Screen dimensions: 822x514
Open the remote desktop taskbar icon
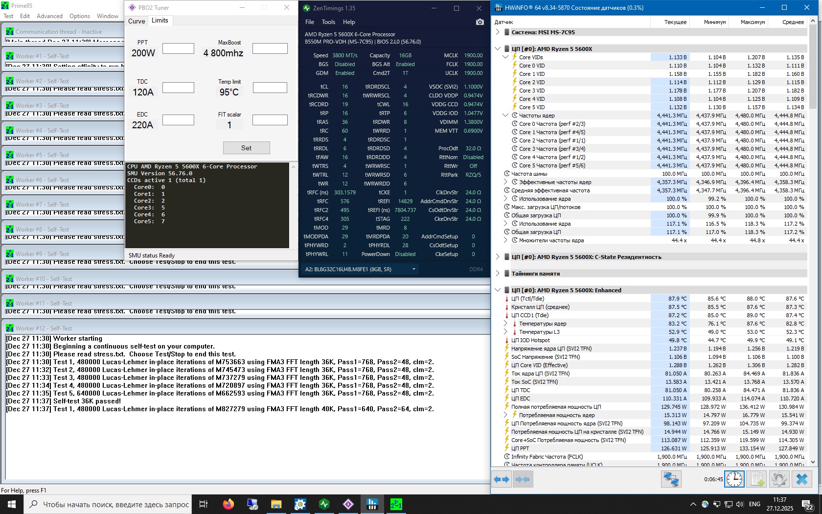pyautogui.click(x=252, y=504)
